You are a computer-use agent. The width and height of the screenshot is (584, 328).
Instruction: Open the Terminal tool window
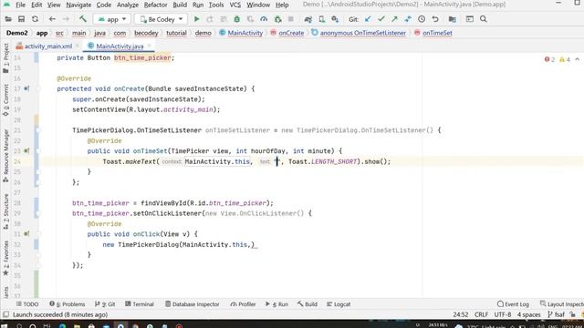[140, 304]
